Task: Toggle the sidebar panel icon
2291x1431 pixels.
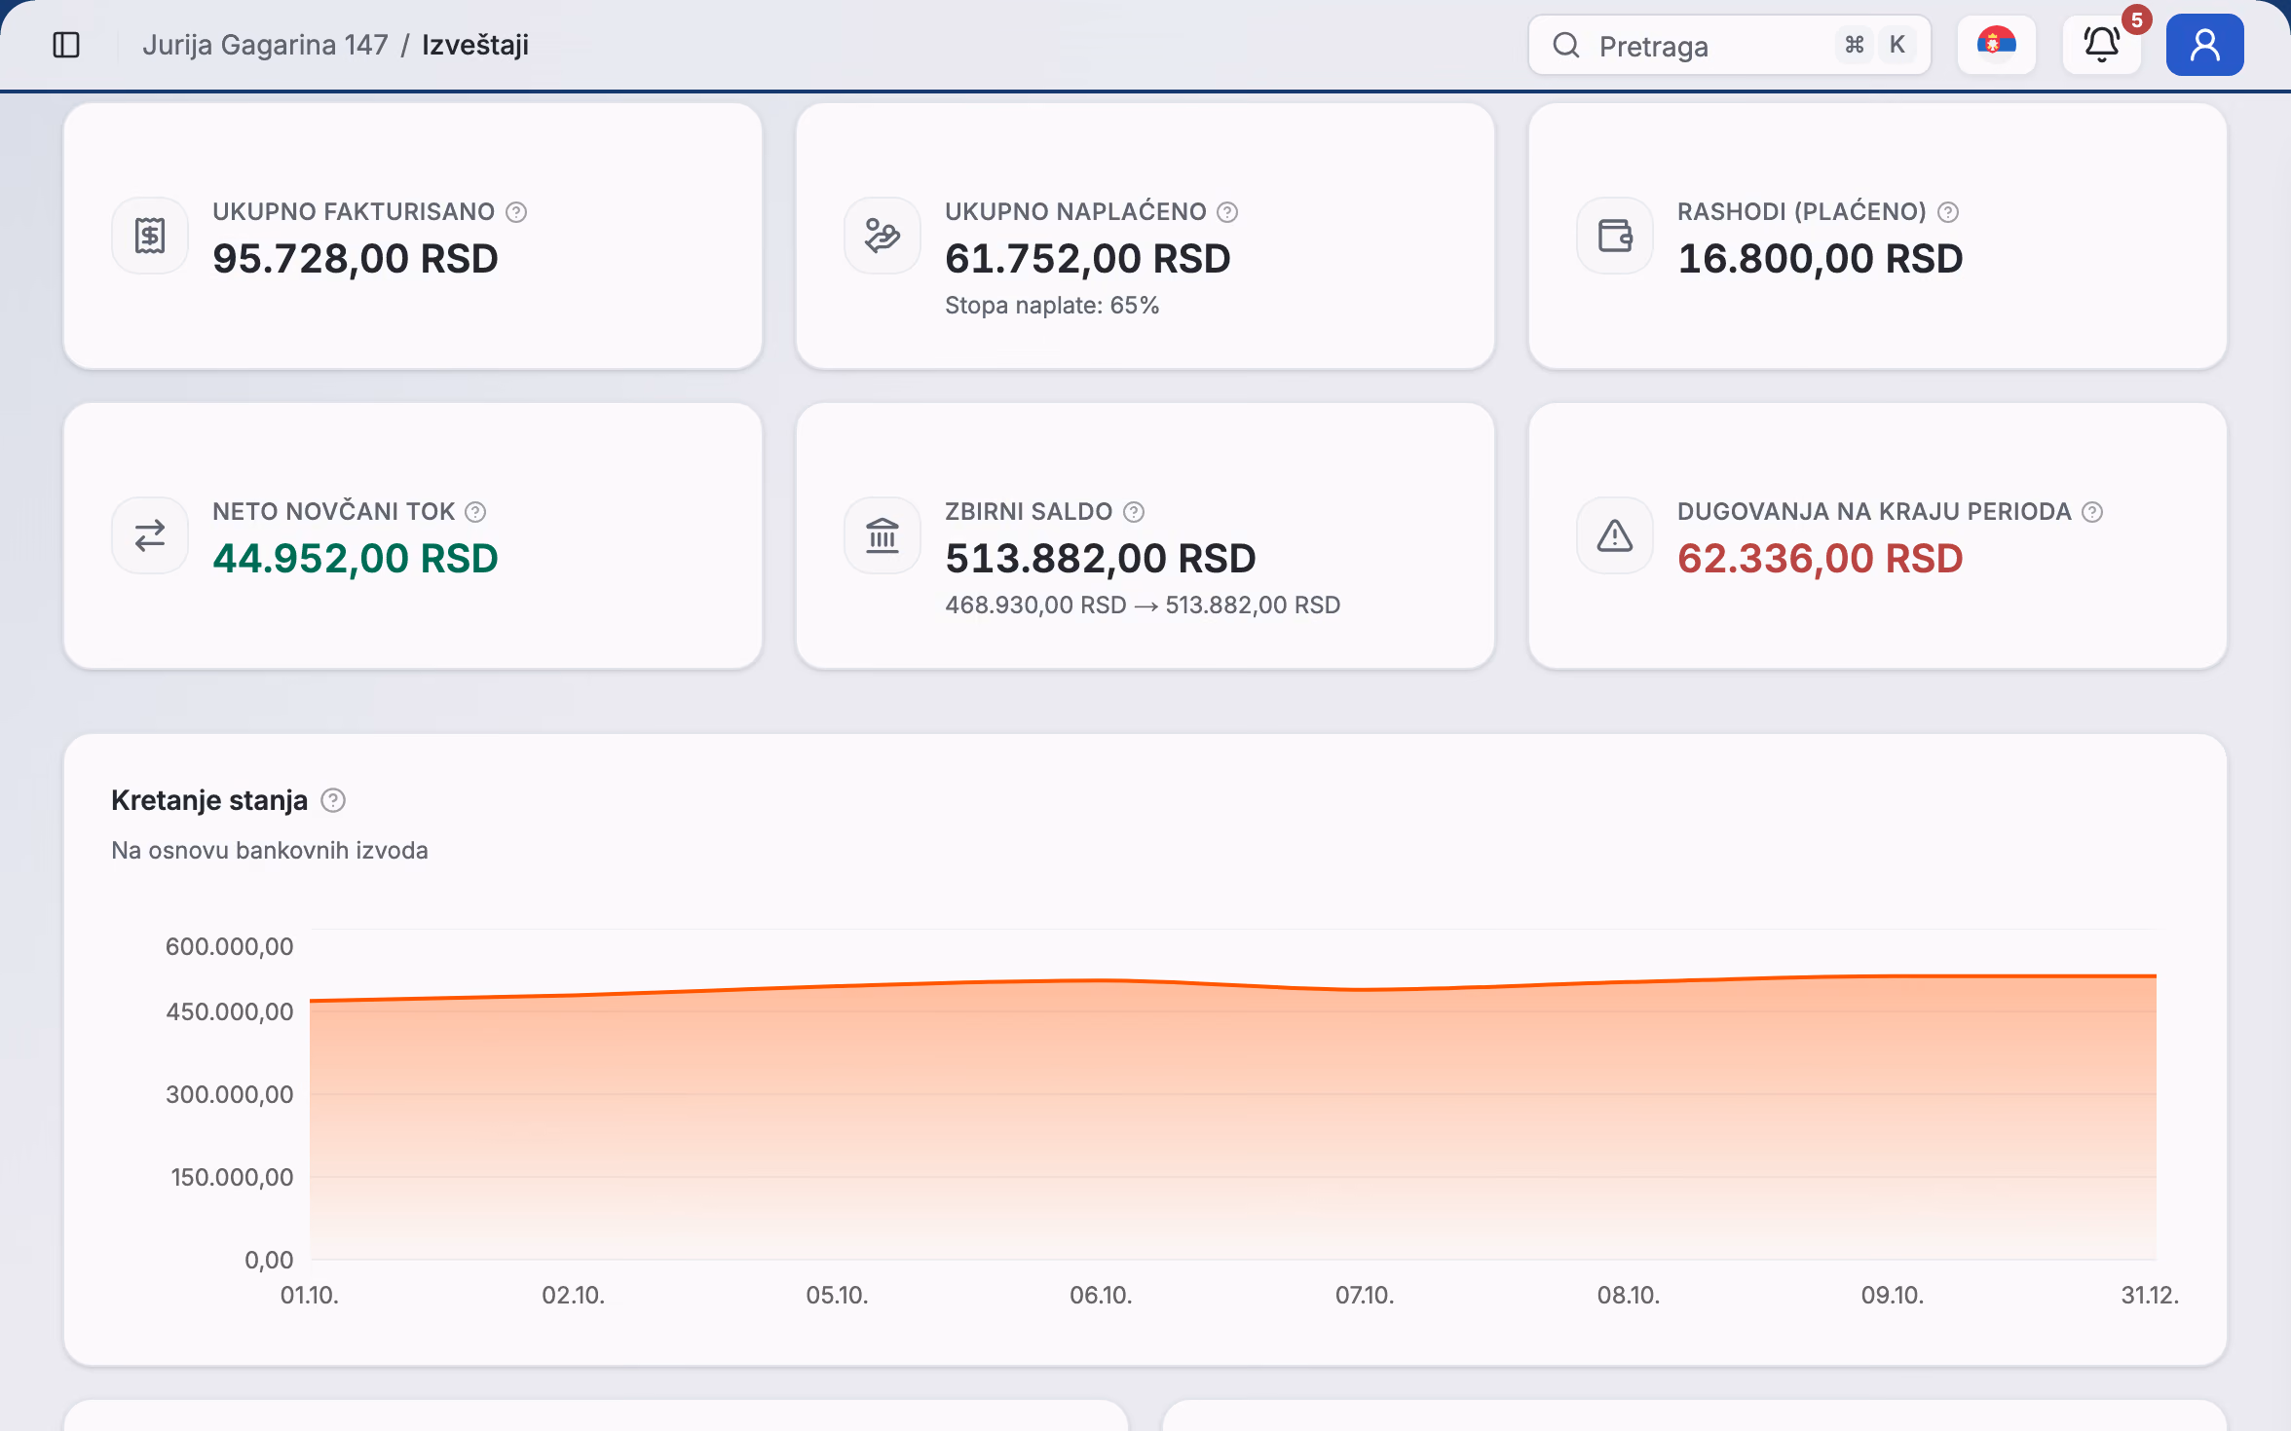Action: 66,45
